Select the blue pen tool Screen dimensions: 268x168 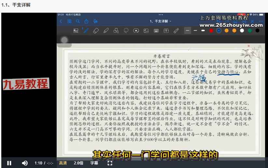click(85, 31)
